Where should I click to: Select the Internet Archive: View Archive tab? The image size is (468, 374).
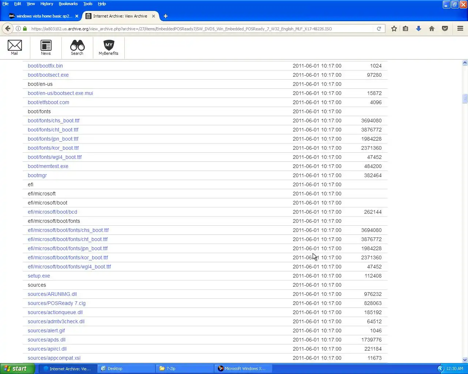pos(120,16)
